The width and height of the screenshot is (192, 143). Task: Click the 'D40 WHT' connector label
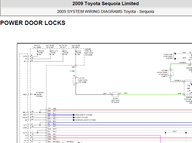(x=52, y=139)
